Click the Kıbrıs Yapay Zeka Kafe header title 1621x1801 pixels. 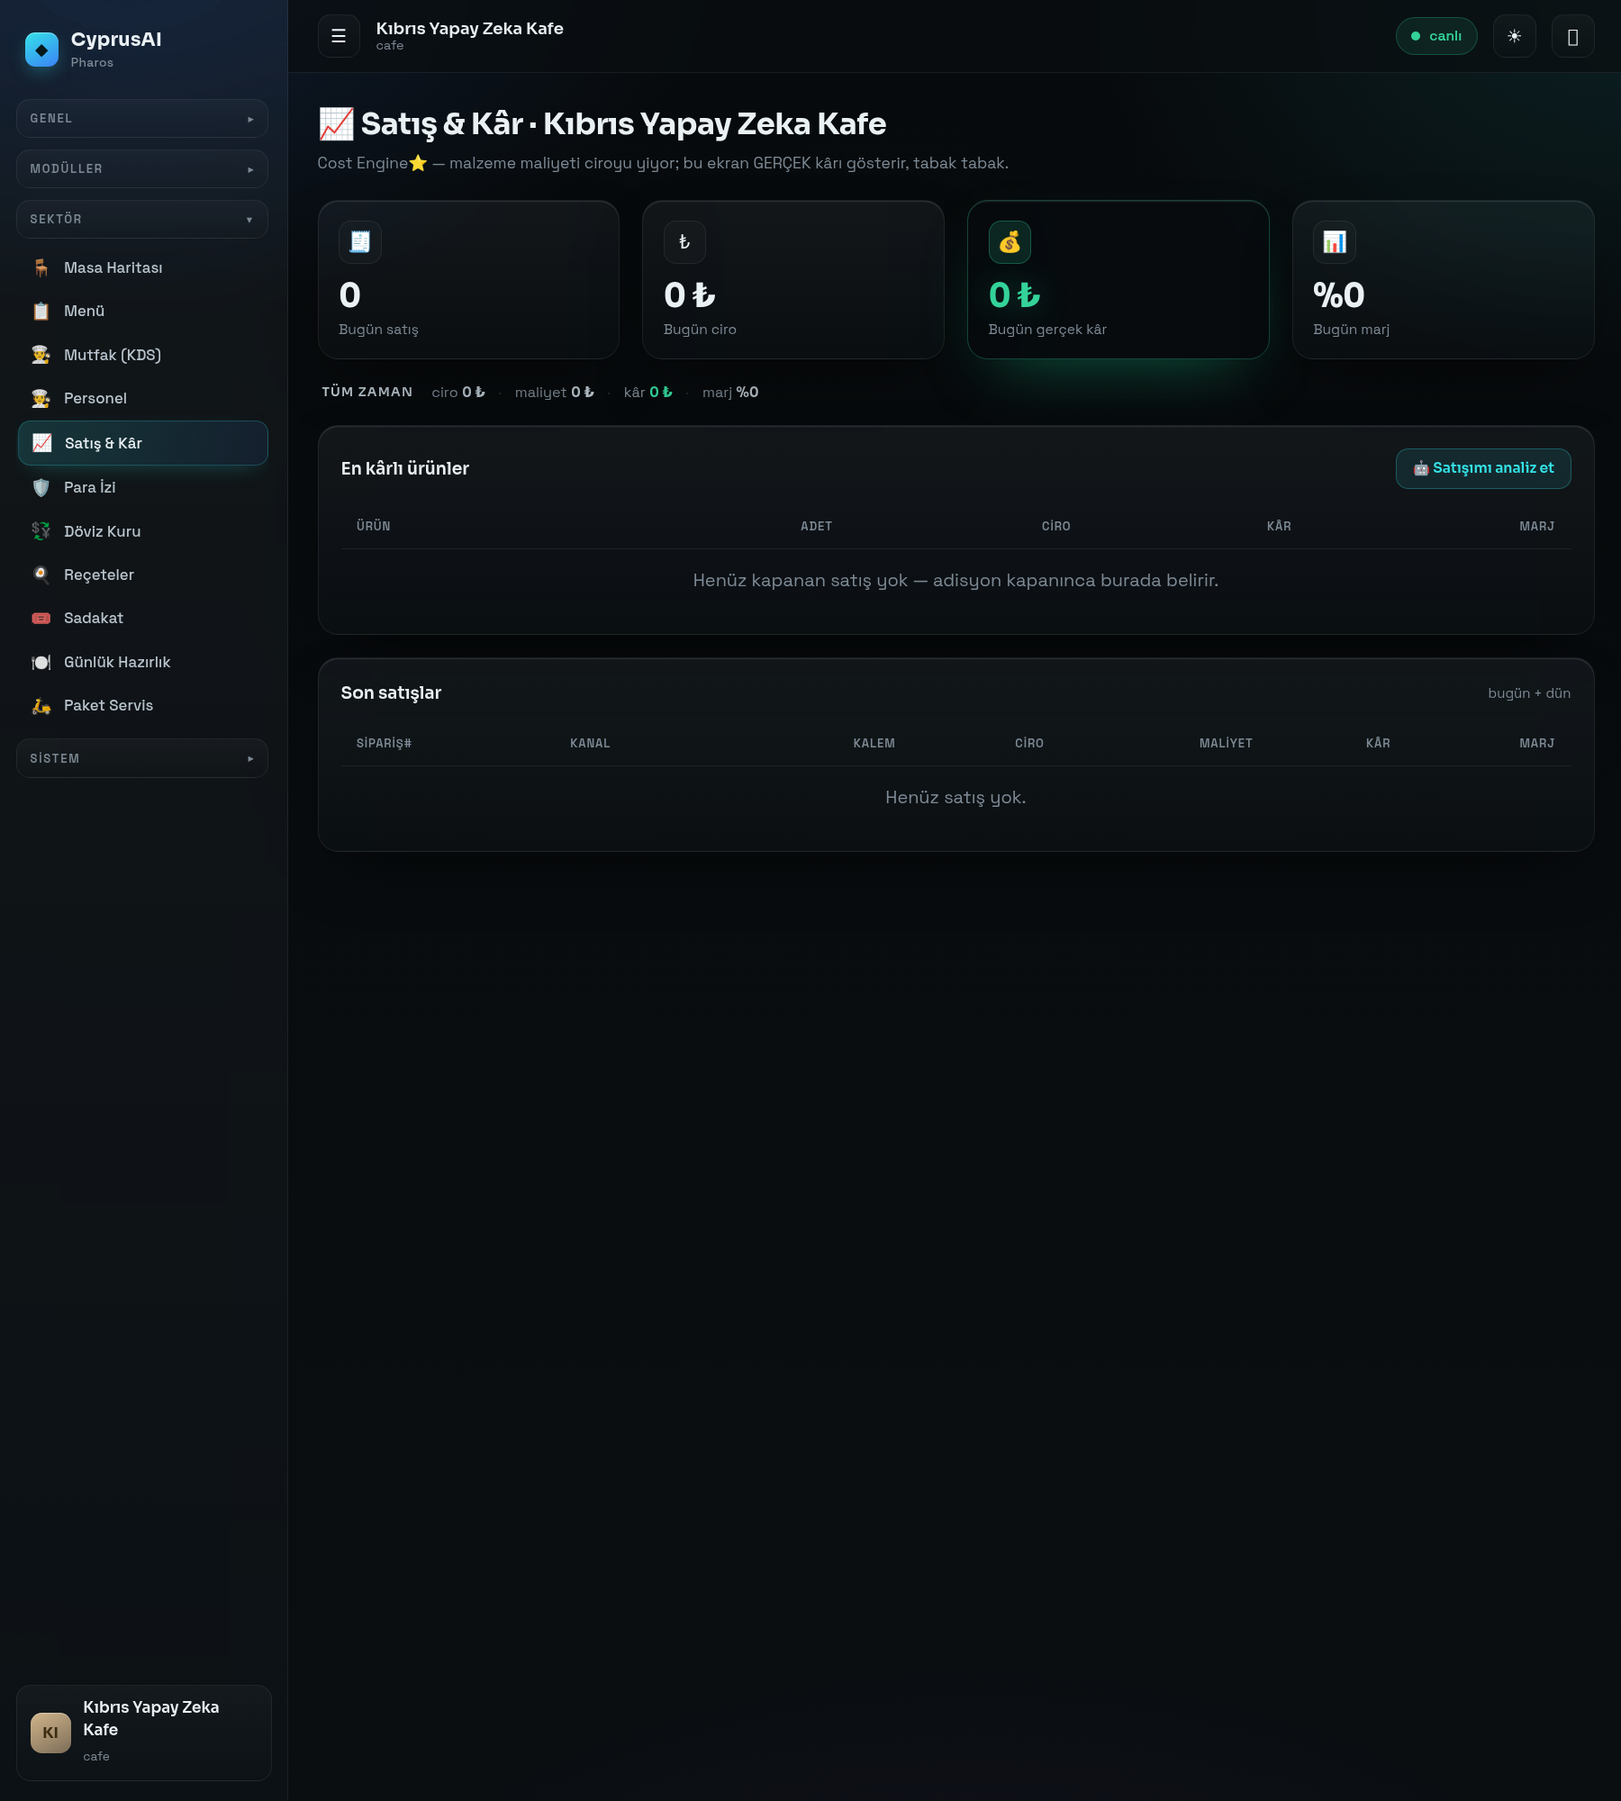pyautogui.click(x=470, y=29)
